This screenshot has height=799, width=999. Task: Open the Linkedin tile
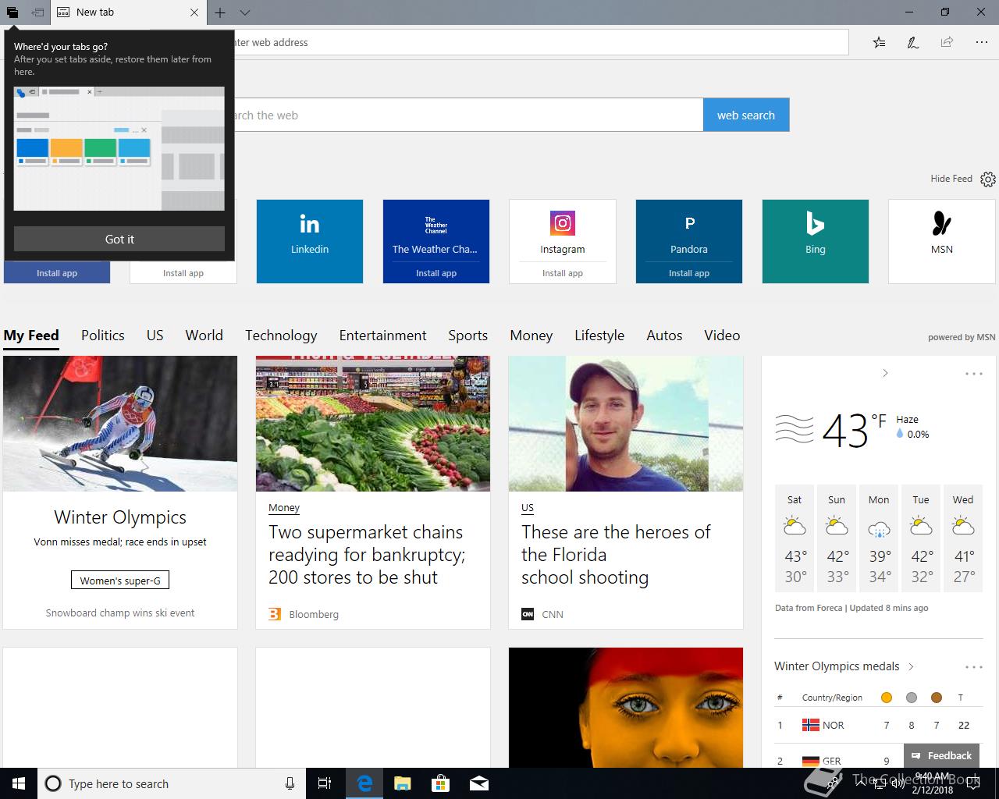pyautogui.click(x=310, y=241)
